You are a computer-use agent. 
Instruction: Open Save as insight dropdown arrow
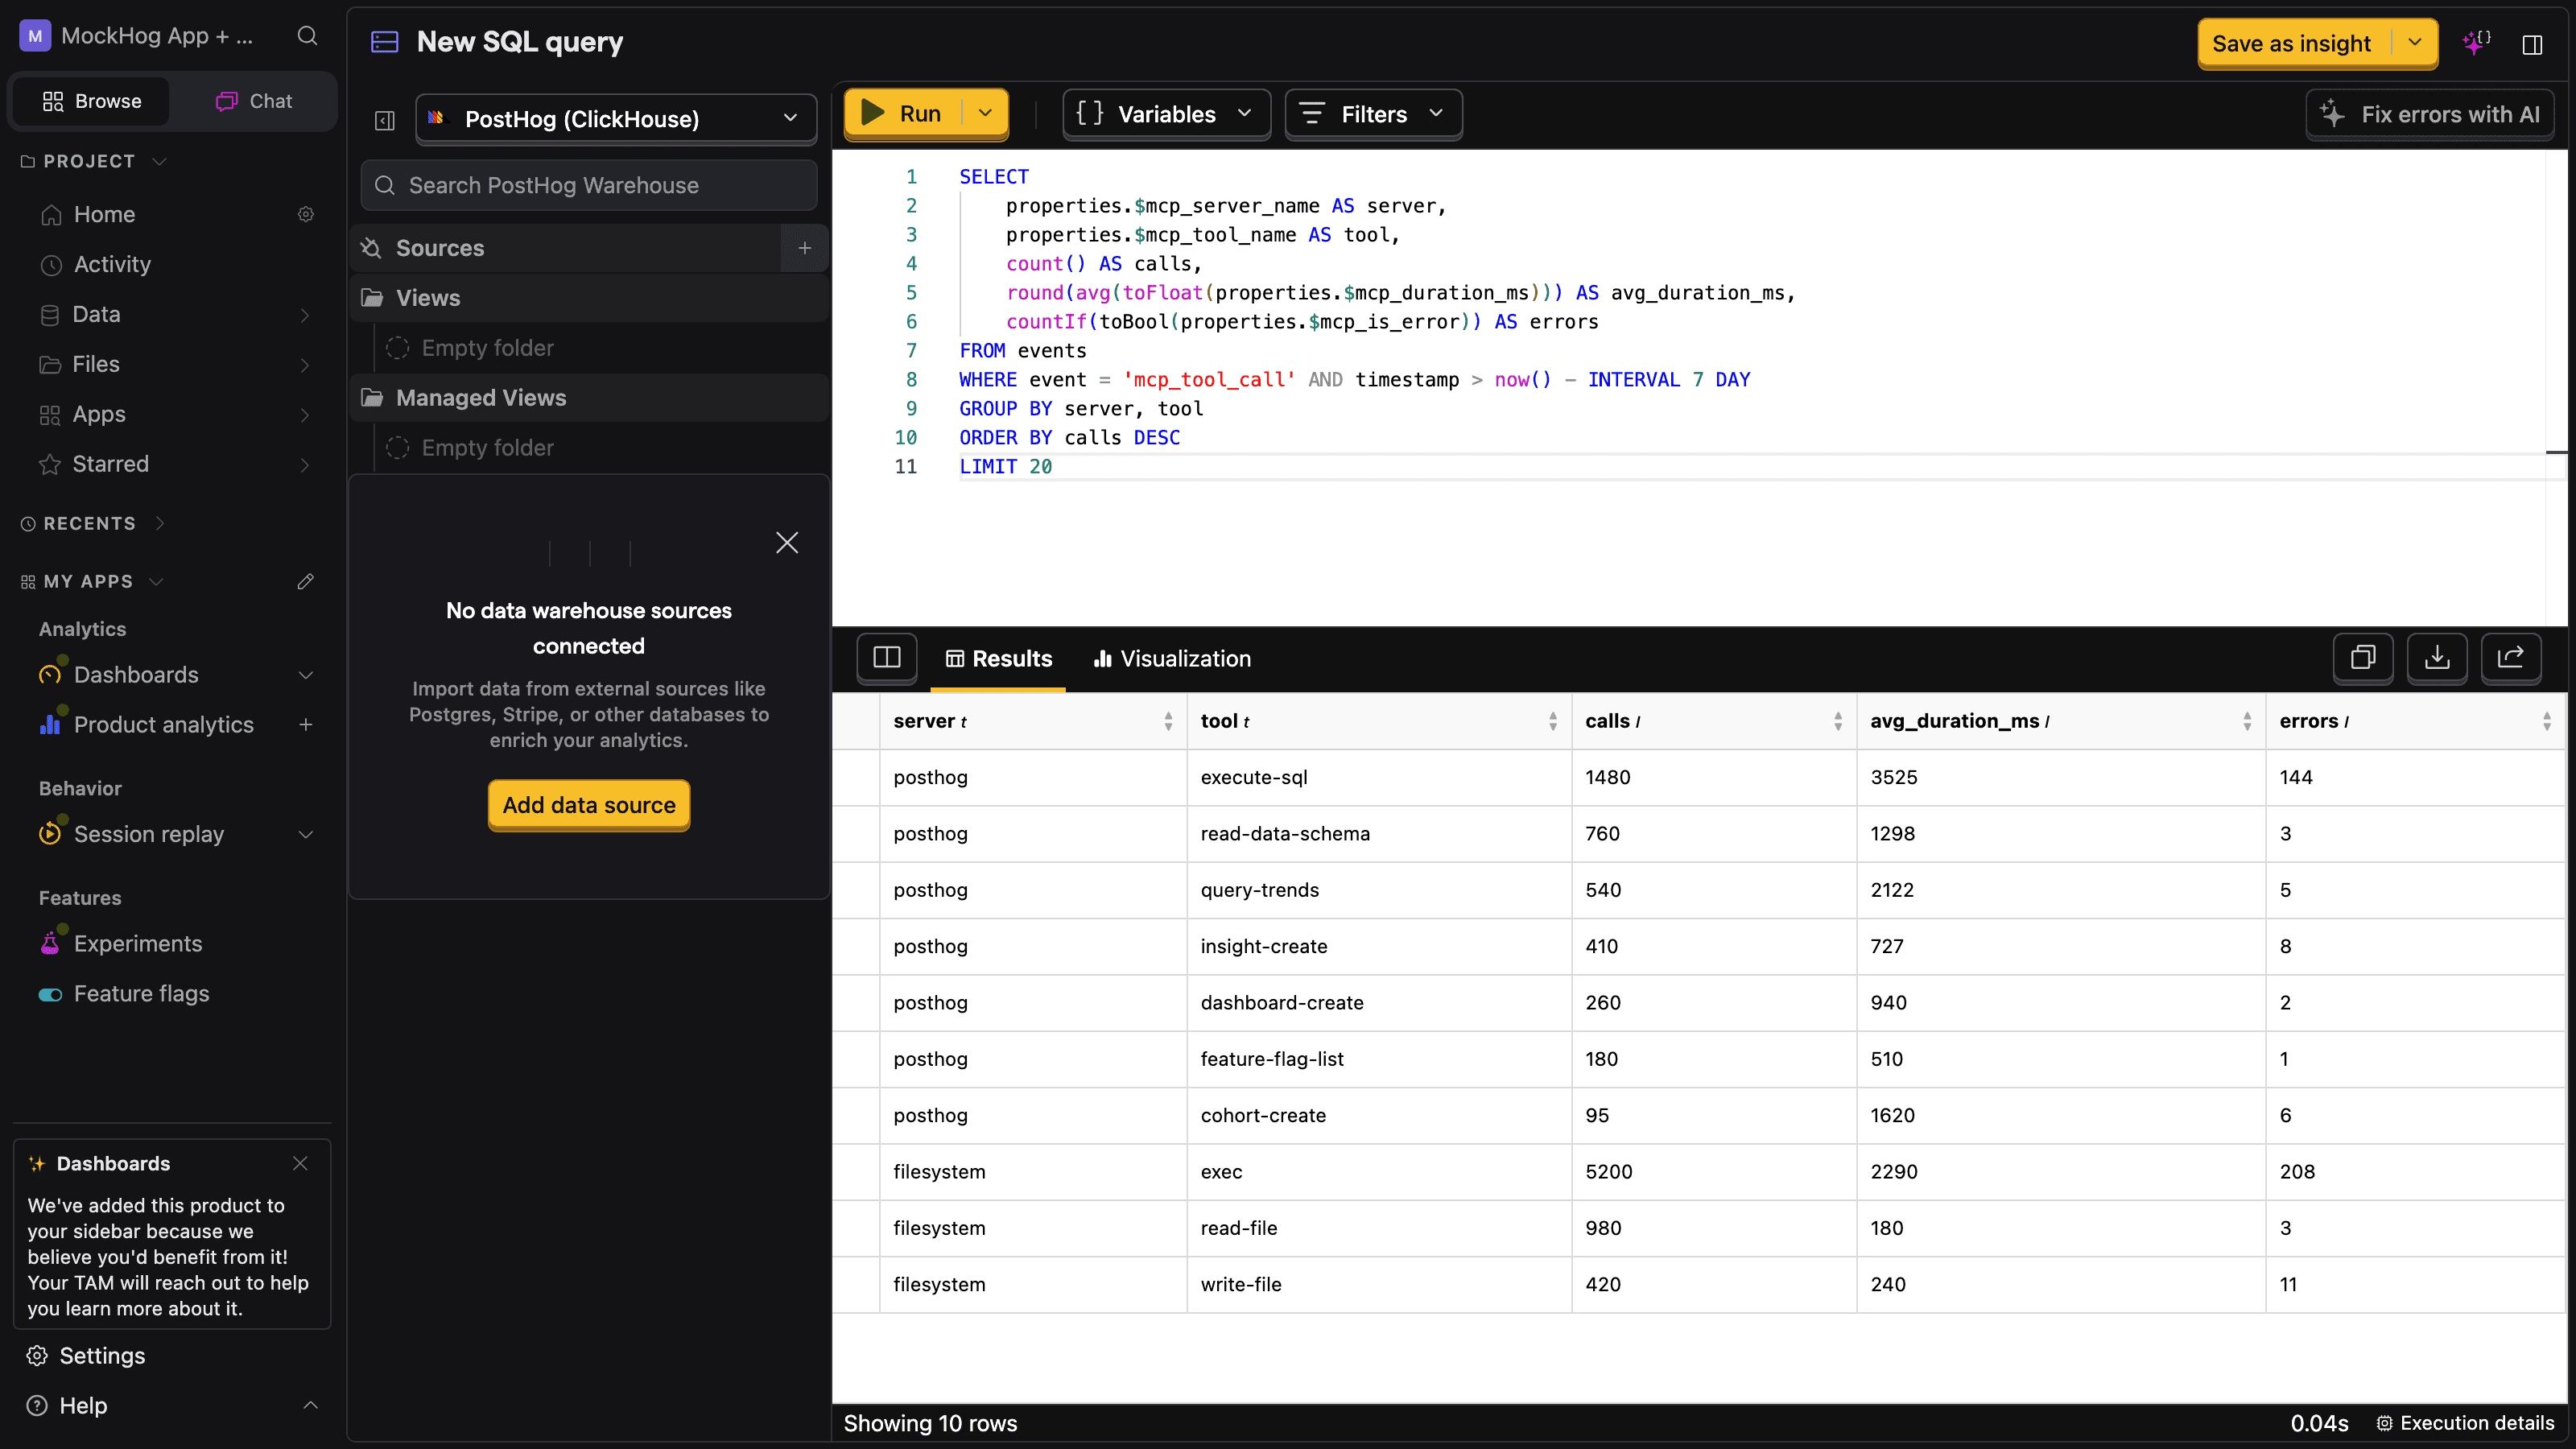pos(2415,43)
